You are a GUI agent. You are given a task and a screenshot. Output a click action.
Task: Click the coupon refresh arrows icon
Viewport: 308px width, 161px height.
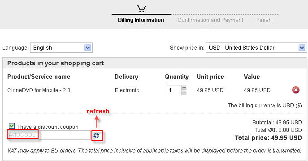coord(96,136)
